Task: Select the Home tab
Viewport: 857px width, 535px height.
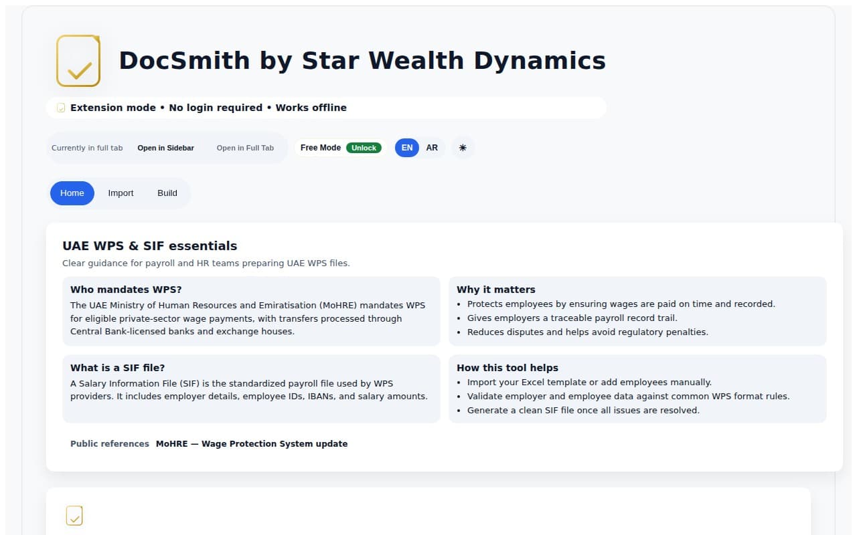Action: click(72, 193)
